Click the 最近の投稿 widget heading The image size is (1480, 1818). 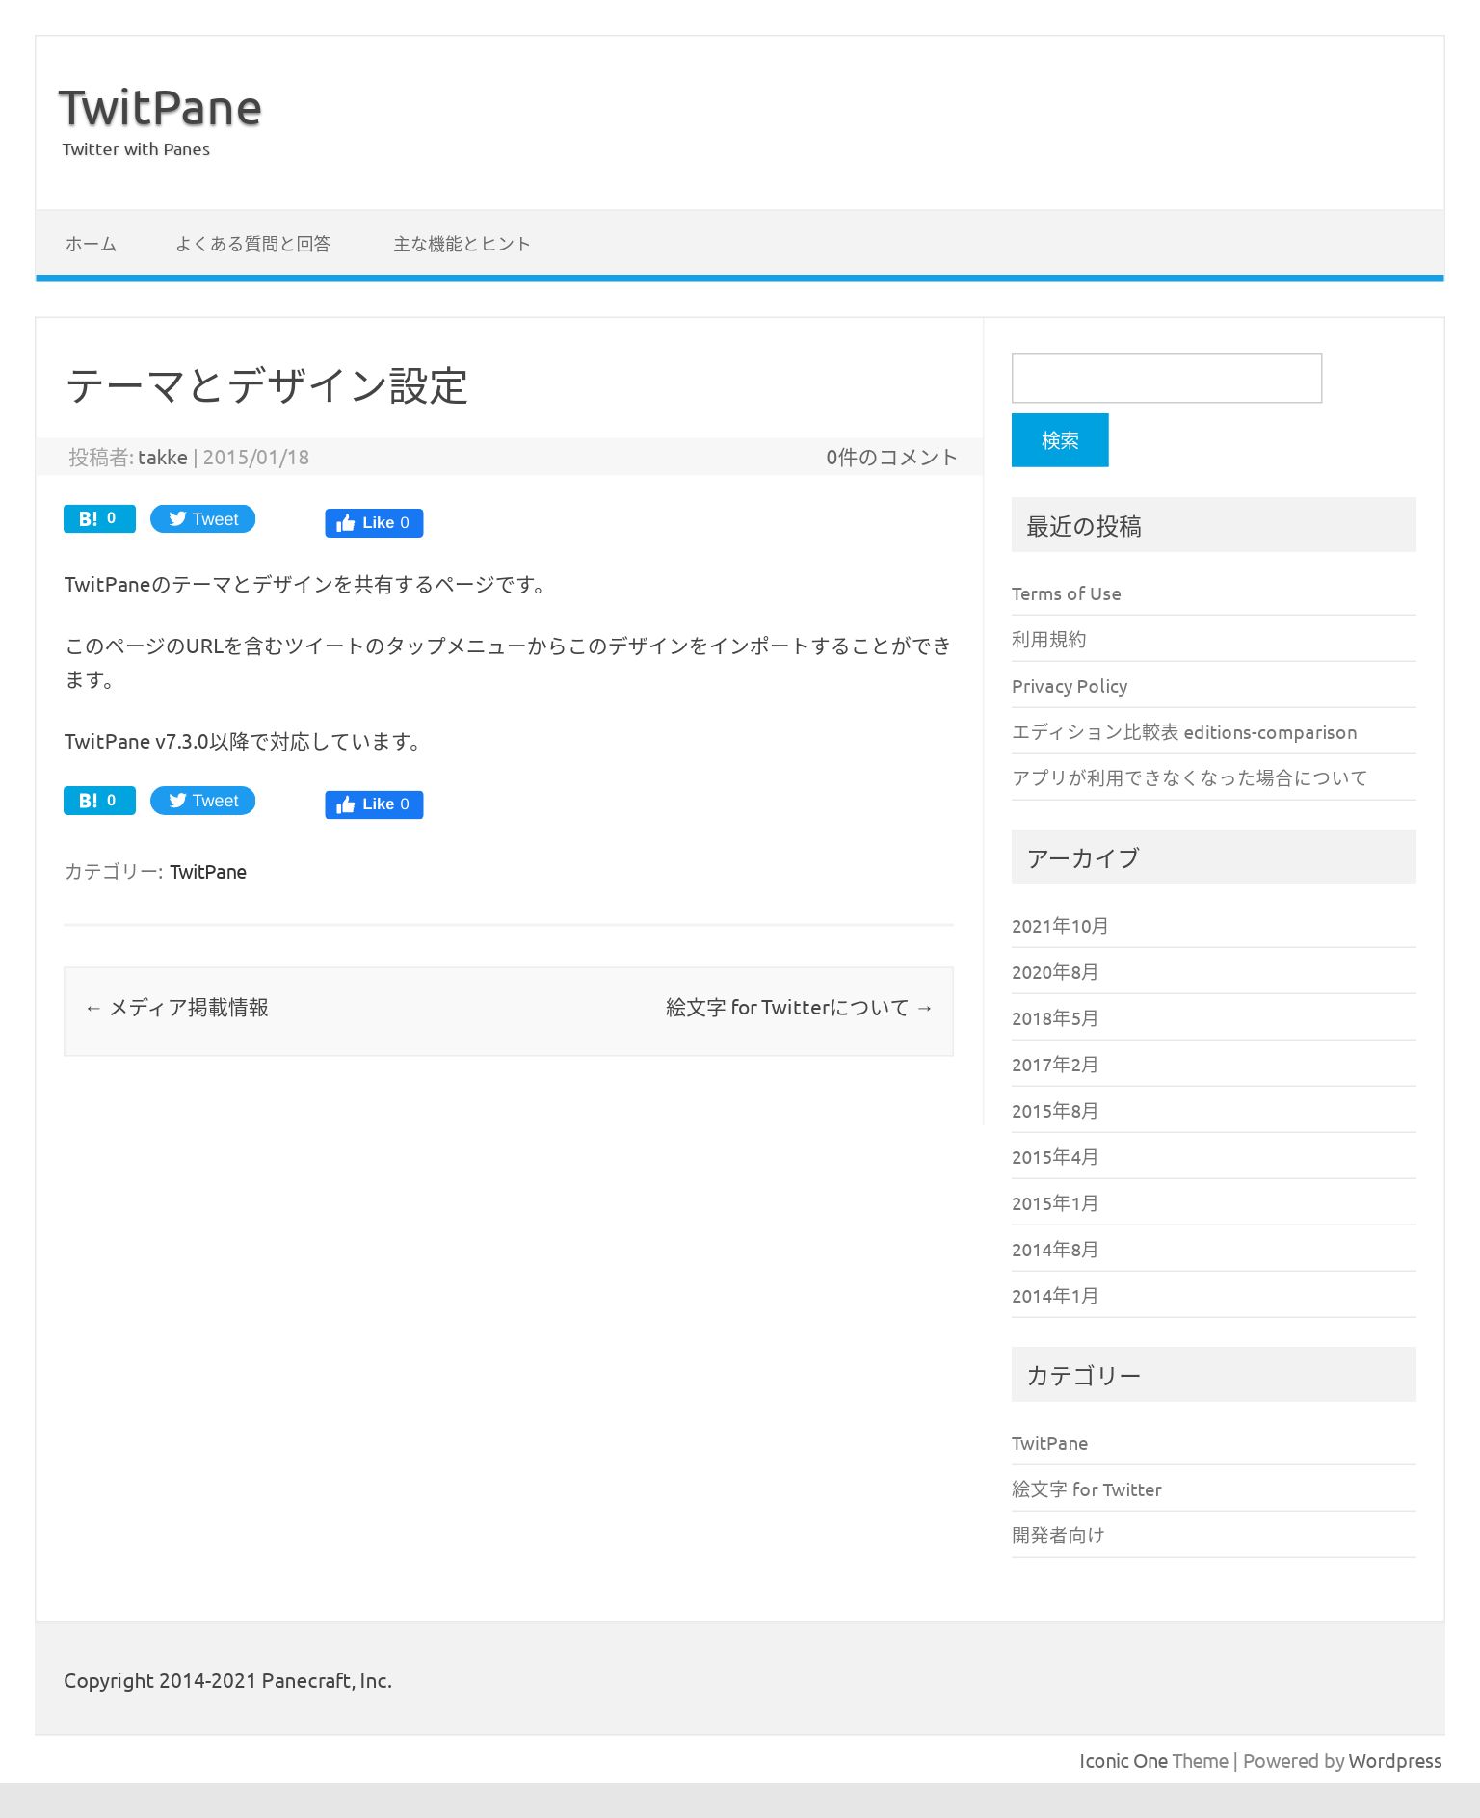(1084, 526)
